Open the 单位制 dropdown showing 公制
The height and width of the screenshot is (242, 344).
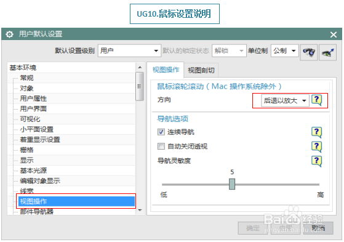(x=284, y=50)
